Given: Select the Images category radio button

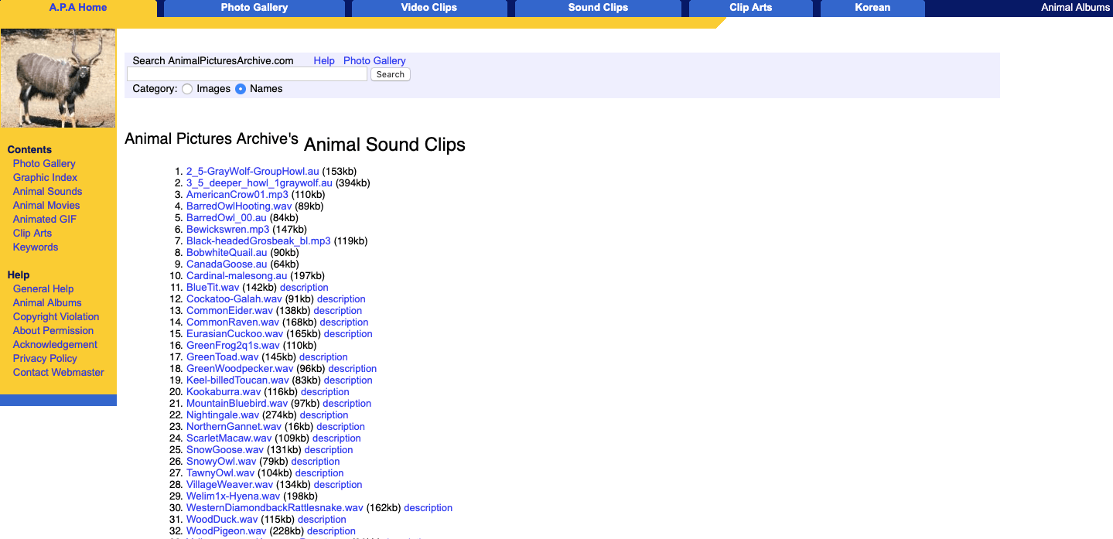Looking at the screenshot, I should click(187, 89).
